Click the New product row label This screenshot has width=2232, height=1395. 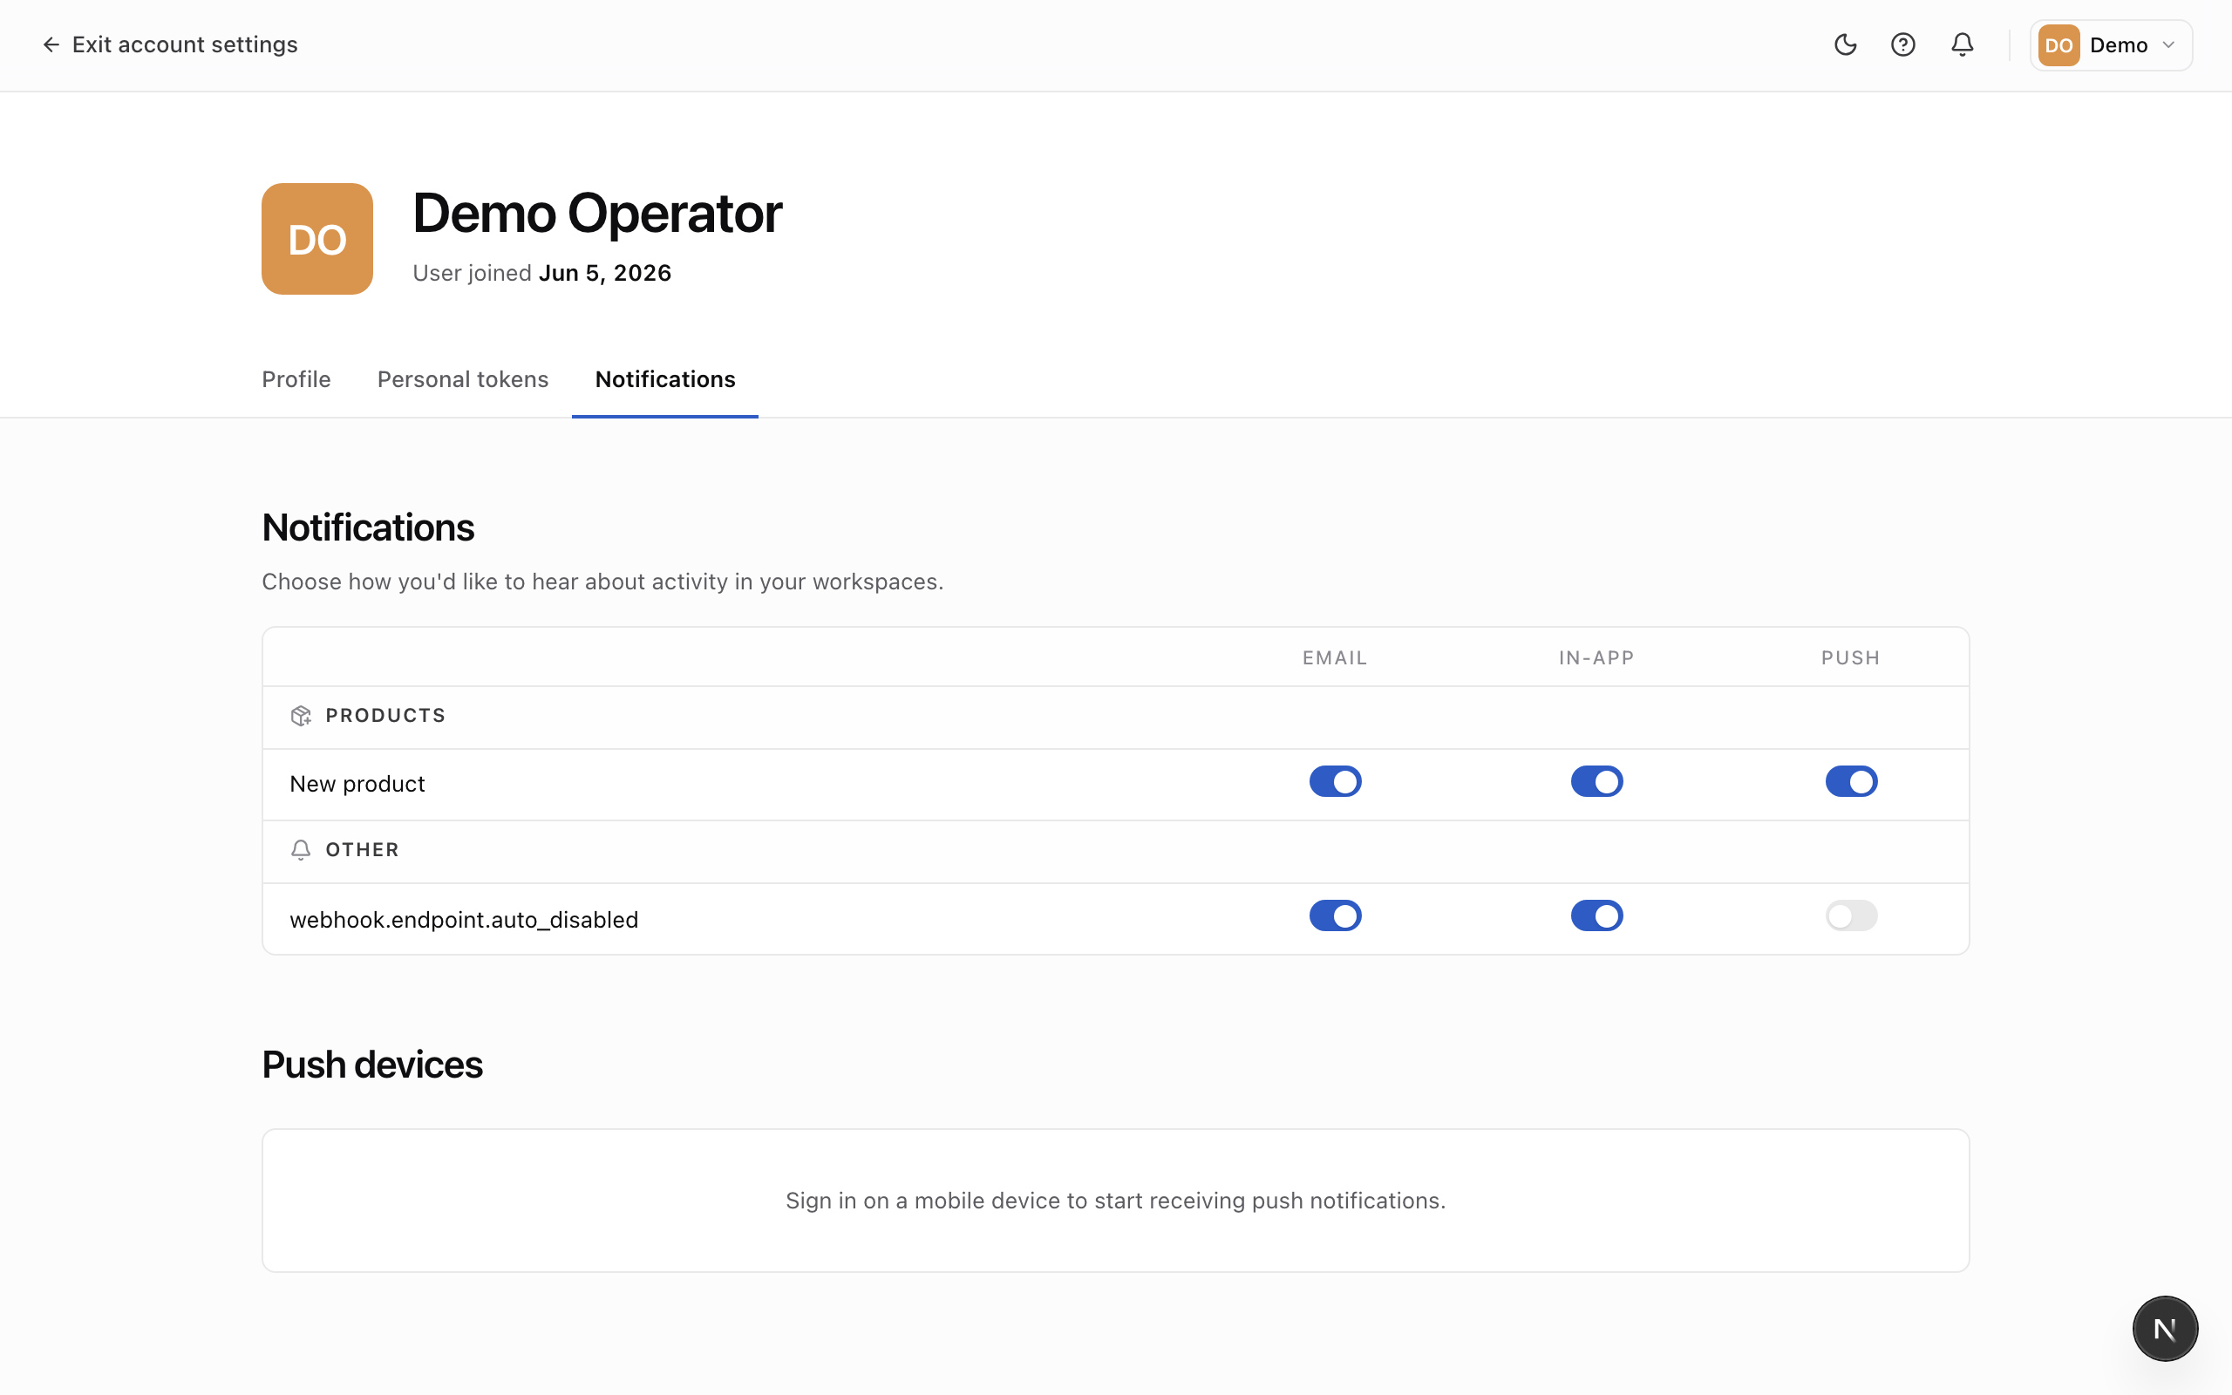pyautogui.click(x=357, y=784)
